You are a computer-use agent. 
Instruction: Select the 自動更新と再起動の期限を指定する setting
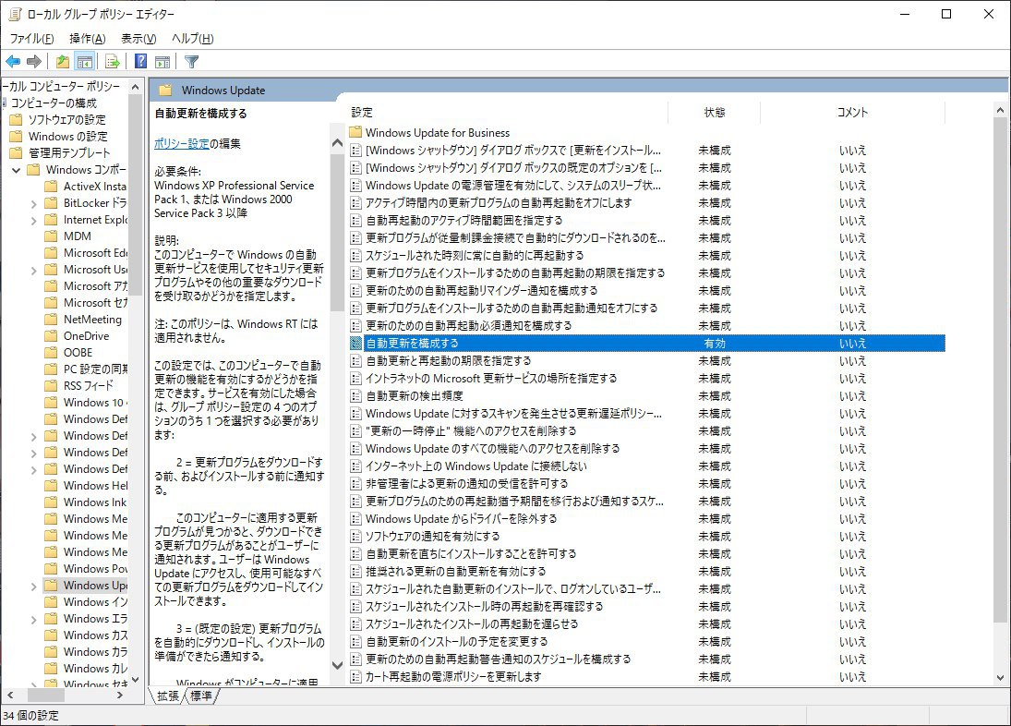click(448, 361)
